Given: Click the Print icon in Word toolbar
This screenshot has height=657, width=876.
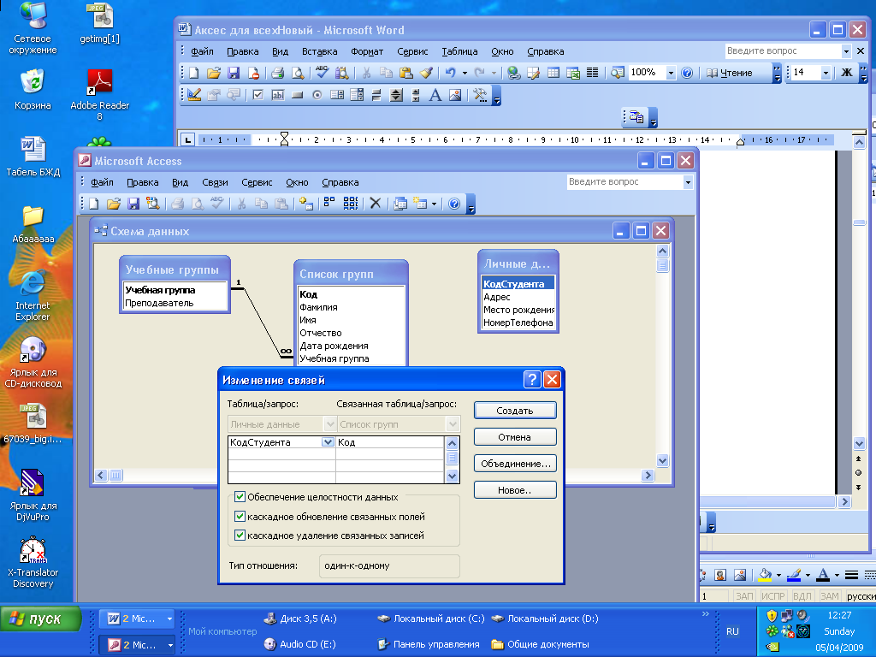Looking at the screenshot, I should (278, 73).
